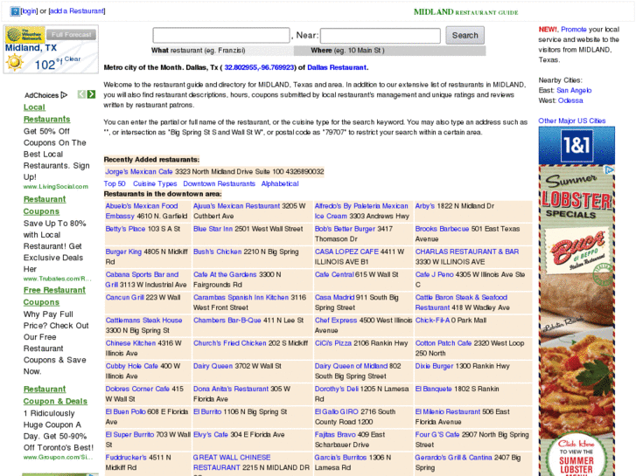The image size is (636, 476).
Task: Open Other Major US Cities link
Action: 572,121
